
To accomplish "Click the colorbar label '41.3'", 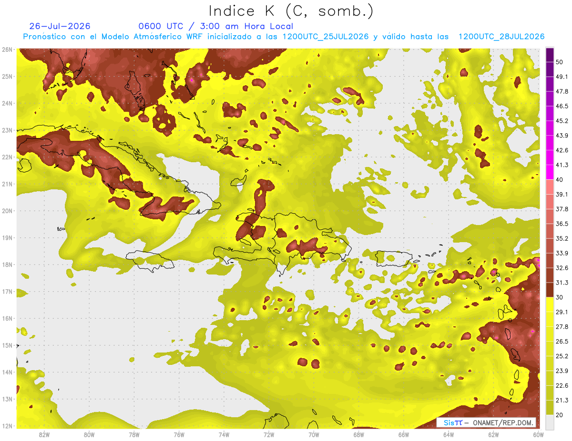I will [562, 165].
